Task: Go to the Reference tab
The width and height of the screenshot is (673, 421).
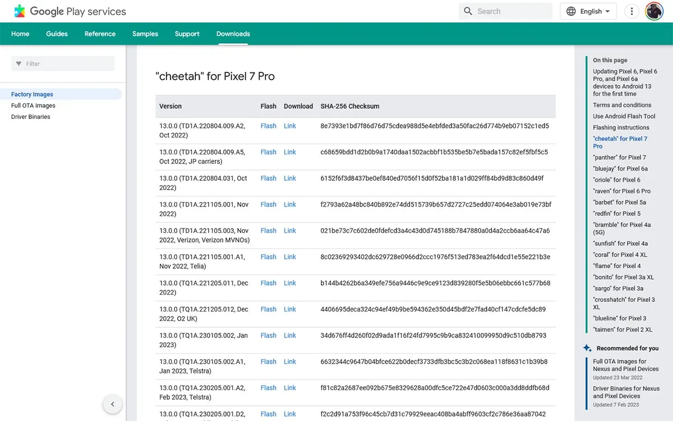Action: pos(100,34)
